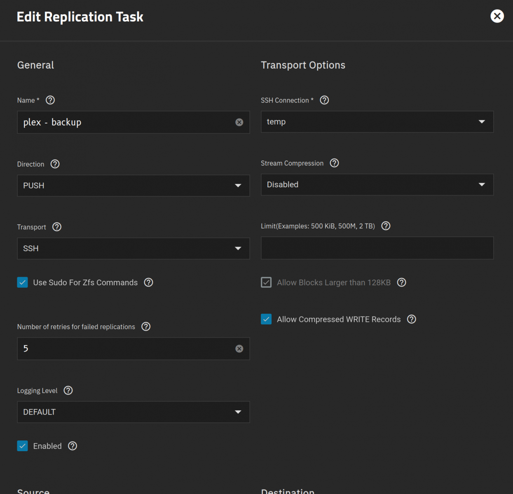Image resolution: width=513 pixels, height=494 pixels.
Task: Clear the Name field text
Action: (x=239, y=122)
